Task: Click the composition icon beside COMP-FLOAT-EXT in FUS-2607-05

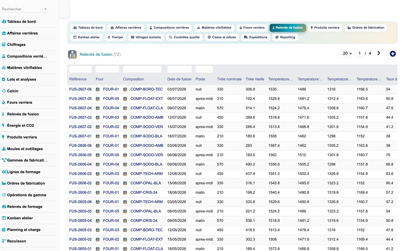Action: tap(125, 99)
